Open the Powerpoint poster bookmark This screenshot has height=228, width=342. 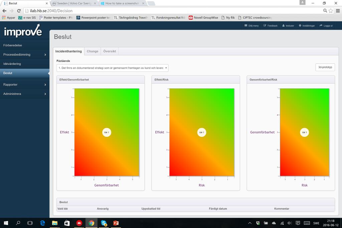(94, 18)
